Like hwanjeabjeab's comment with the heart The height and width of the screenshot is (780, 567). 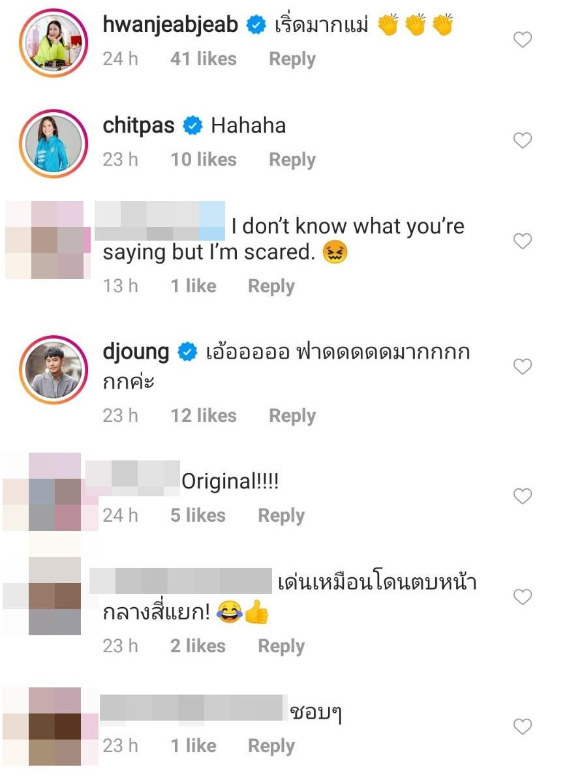click(x=522, y=40)
